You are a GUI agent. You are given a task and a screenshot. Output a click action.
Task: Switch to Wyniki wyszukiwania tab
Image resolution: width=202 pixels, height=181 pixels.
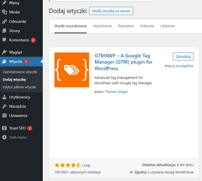click(70, 26)
